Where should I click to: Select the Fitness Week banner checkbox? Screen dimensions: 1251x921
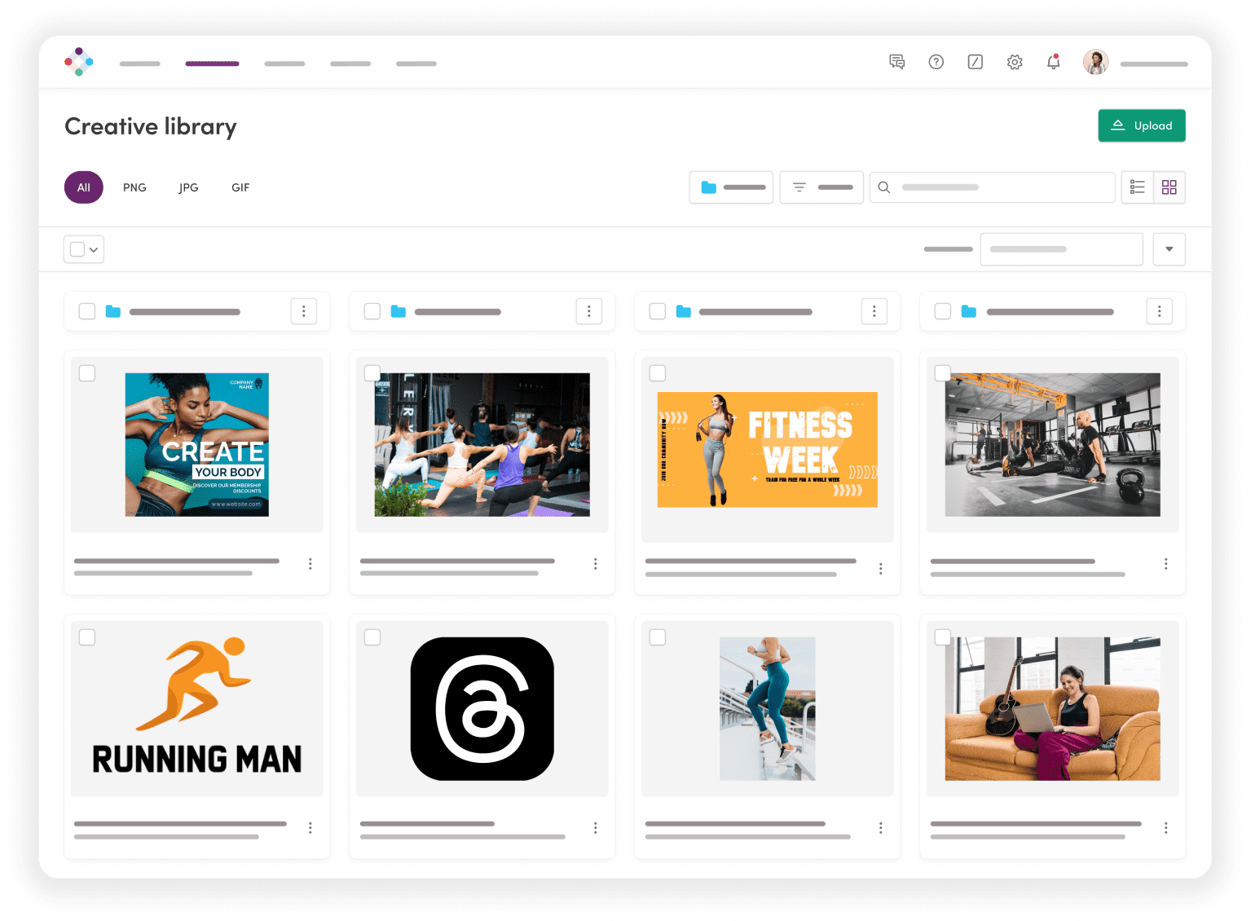click(658, 373)
